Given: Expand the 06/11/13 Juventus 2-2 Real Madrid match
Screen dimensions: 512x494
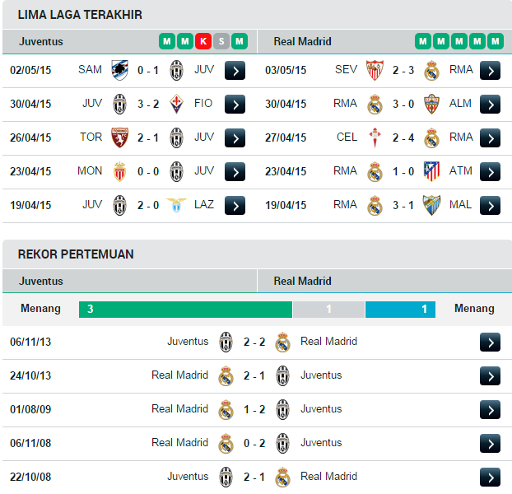Looking at the screenshot, I should coord(490,343).
